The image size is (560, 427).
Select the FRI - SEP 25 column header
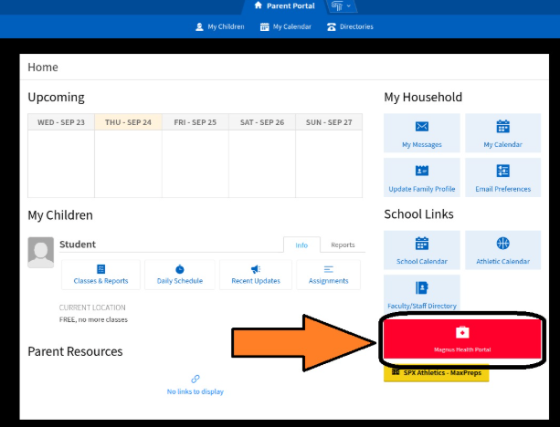195,122
